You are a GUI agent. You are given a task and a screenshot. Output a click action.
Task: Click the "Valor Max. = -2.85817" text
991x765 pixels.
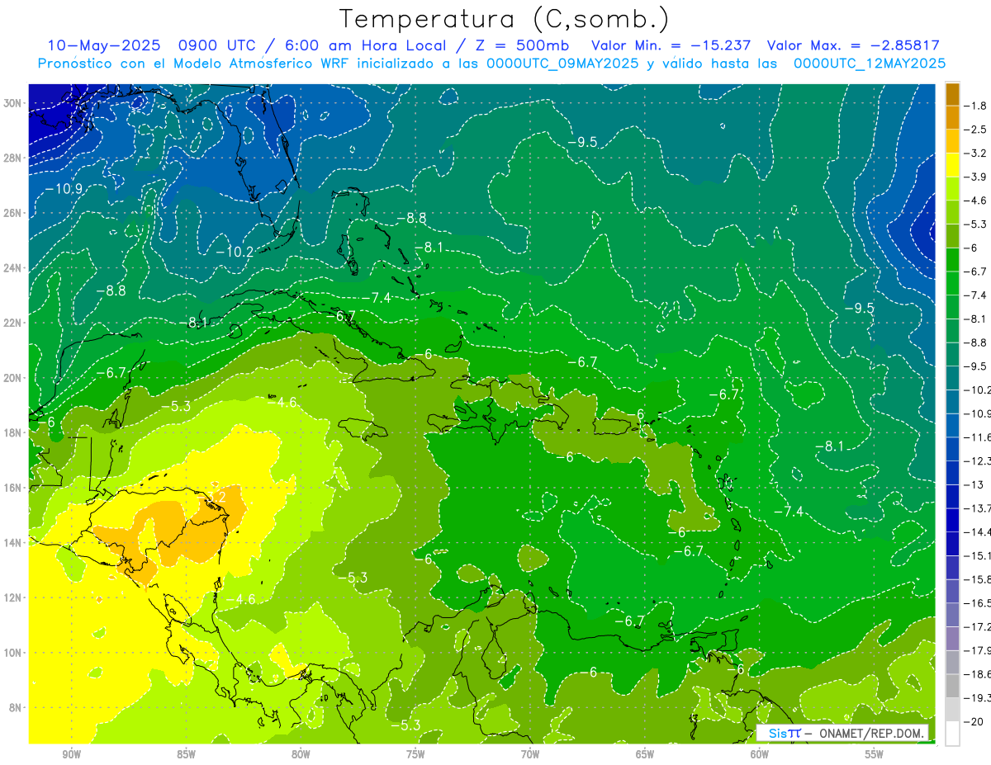point(853,45)
